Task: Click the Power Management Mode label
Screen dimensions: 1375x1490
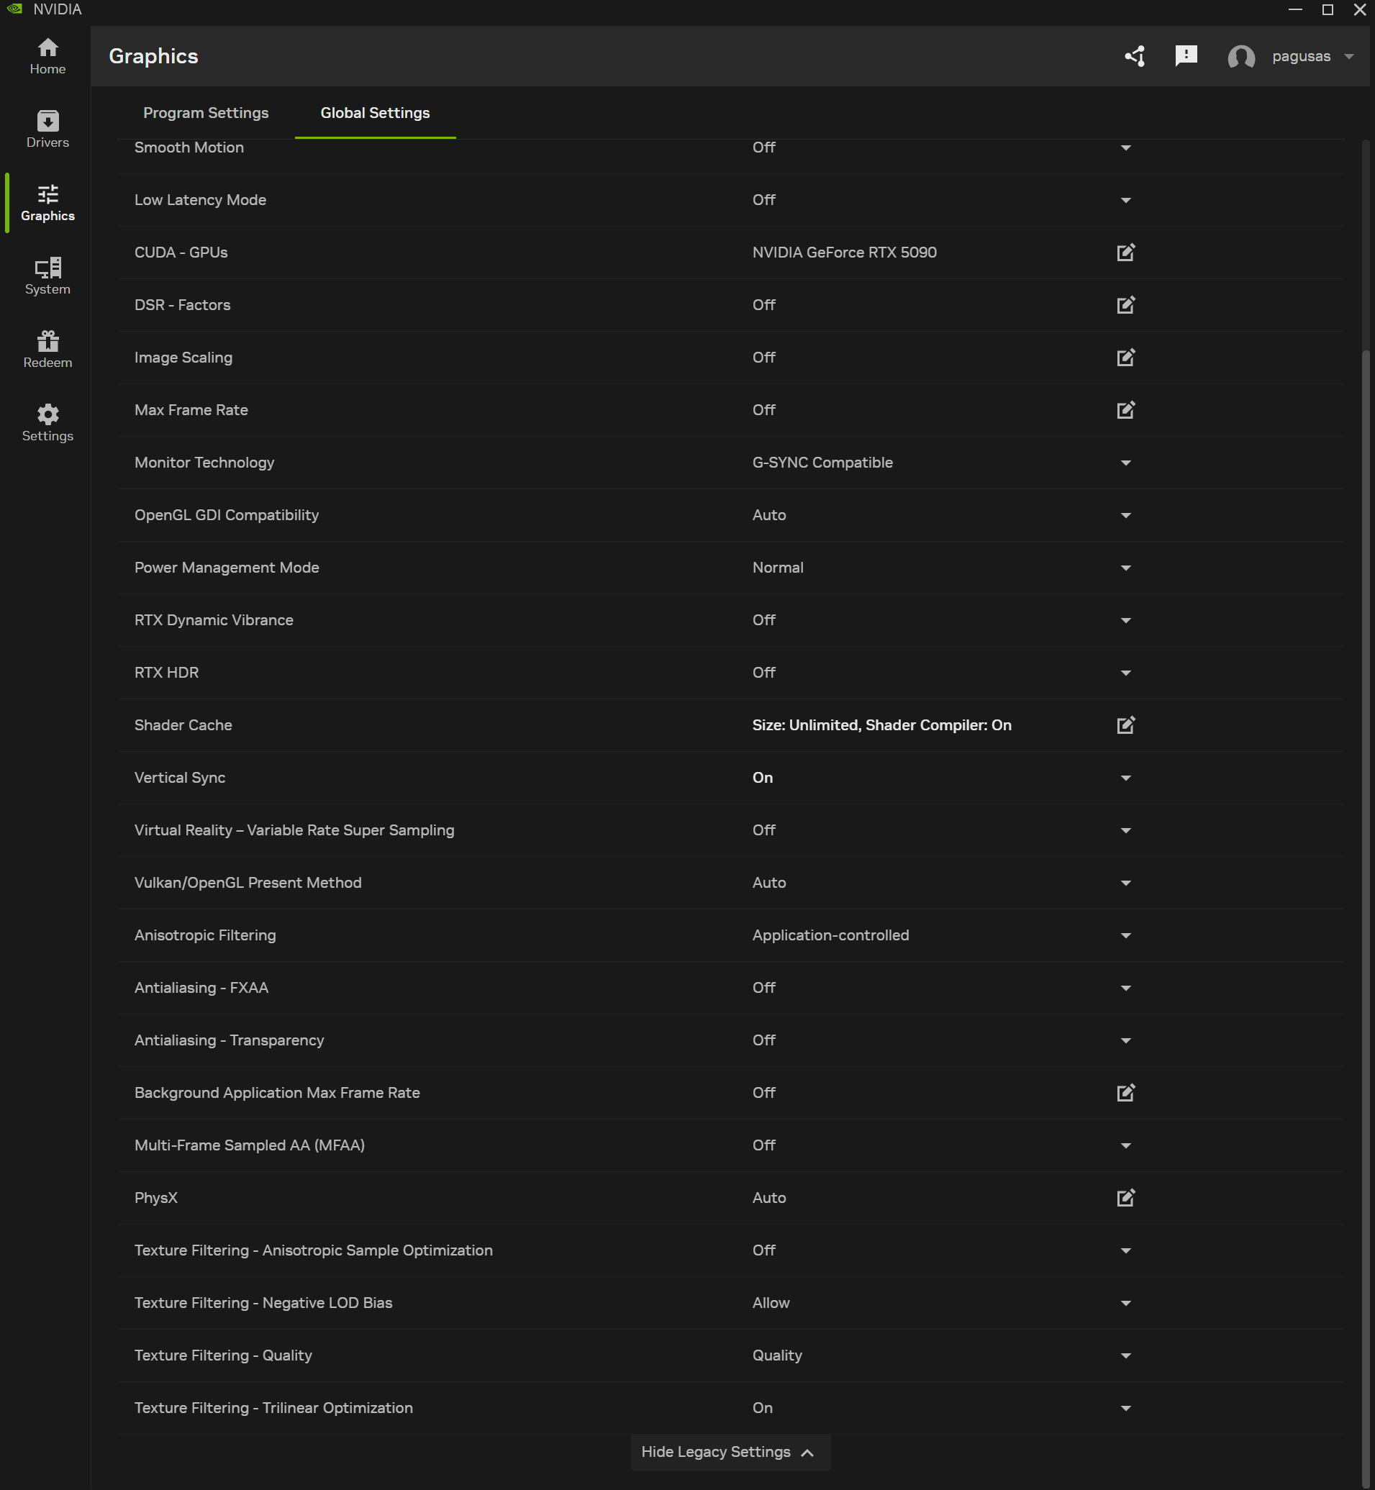Action: [227, 568]
